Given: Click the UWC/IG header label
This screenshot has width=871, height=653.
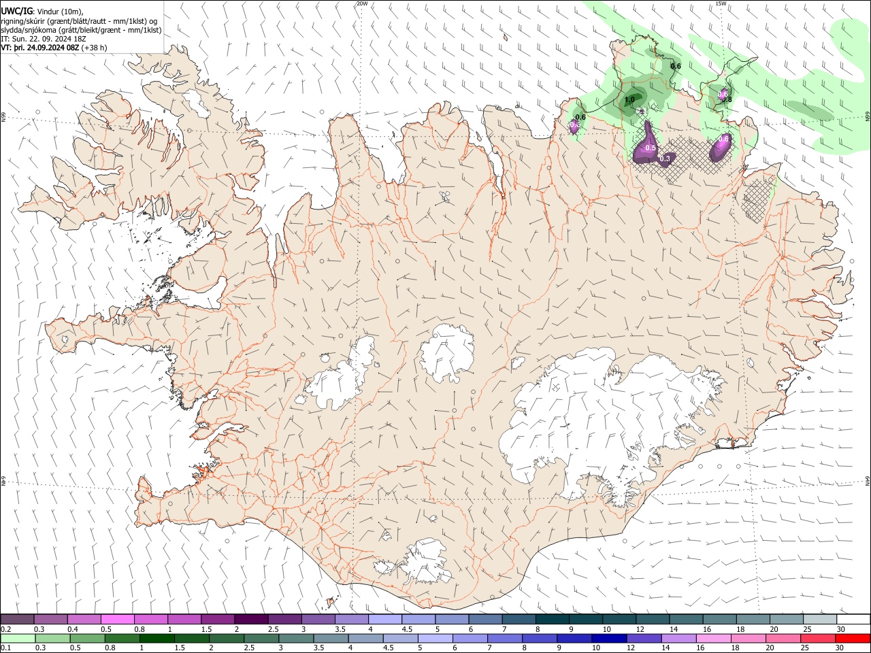Looking at the screenshot, I should pos(16,11).
